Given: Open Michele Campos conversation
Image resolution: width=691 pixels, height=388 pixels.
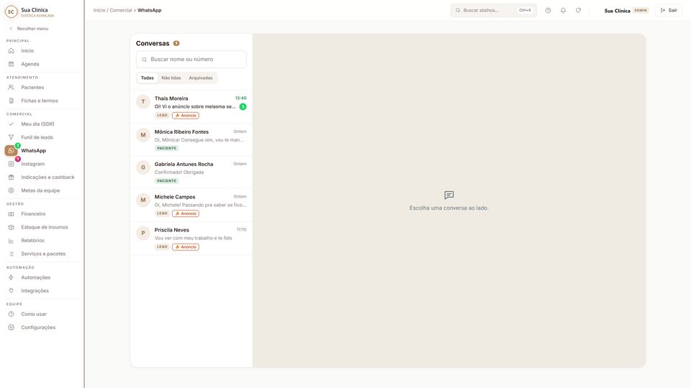Looking at the screenshot, I should (191, 205).
